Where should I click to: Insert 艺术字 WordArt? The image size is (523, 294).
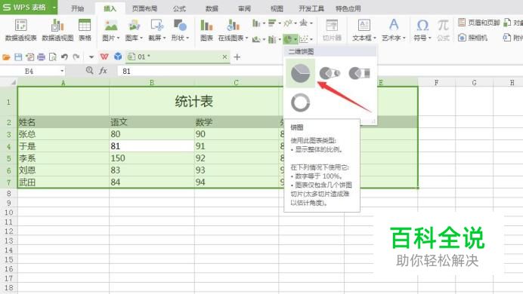pyautogui.click(x=394, y=30)
